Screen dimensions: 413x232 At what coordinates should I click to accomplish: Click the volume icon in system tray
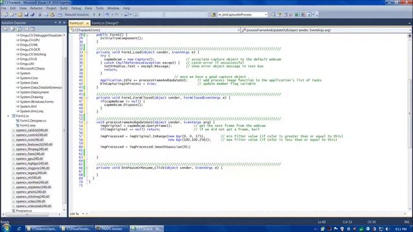(x=387, y=229)
